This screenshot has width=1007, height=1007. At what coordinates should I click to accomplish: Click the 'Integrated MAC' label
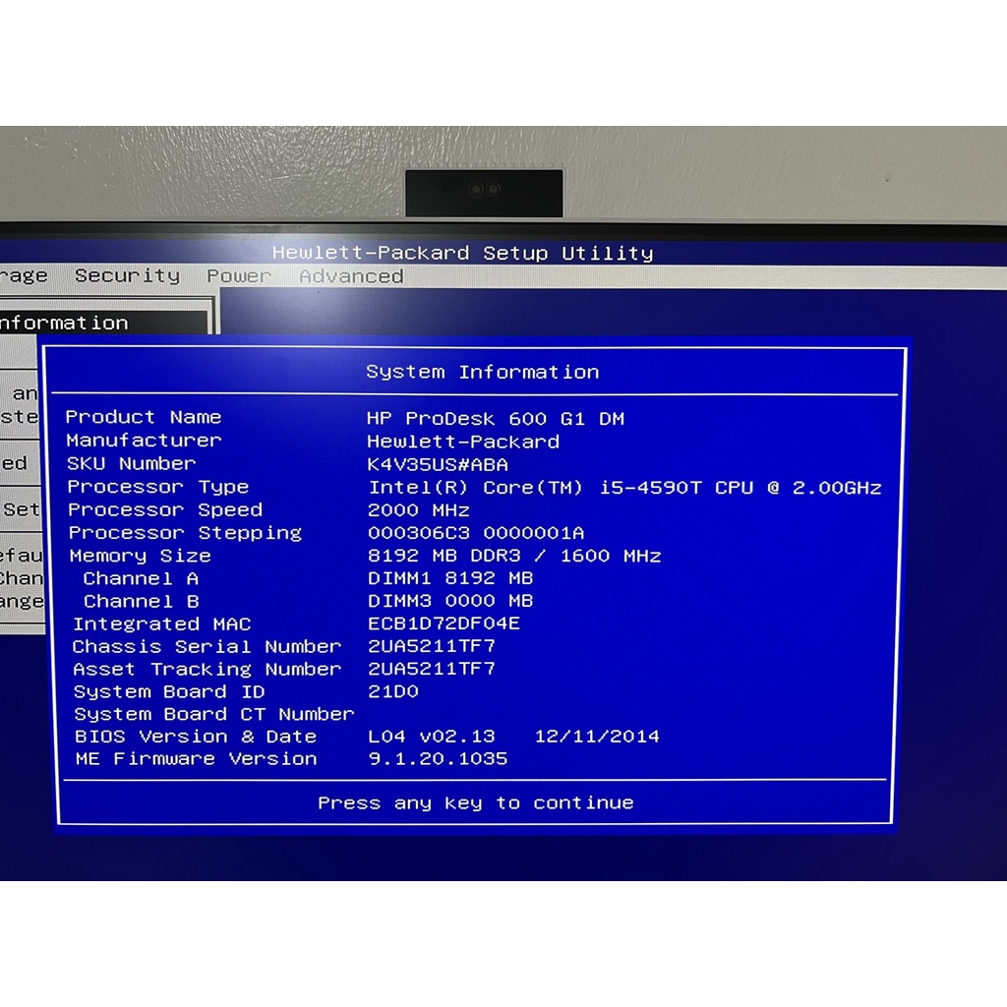click(162, 624)
